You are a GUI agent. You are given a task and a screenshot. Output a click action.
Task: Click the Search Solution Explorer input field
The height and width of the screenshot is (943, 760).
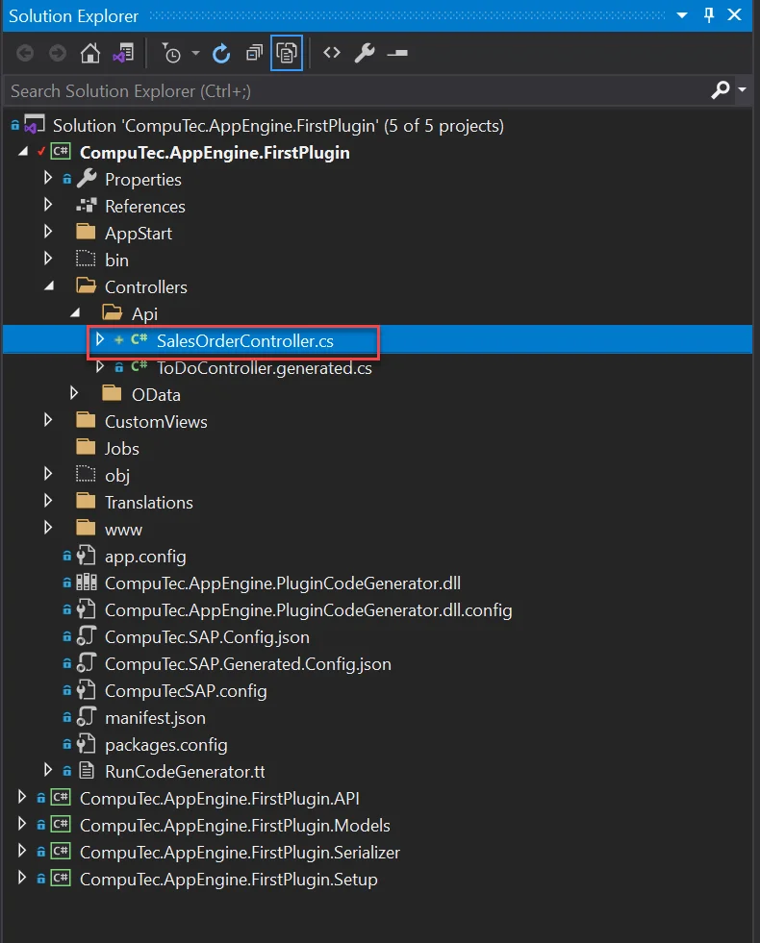pos(346,90)
